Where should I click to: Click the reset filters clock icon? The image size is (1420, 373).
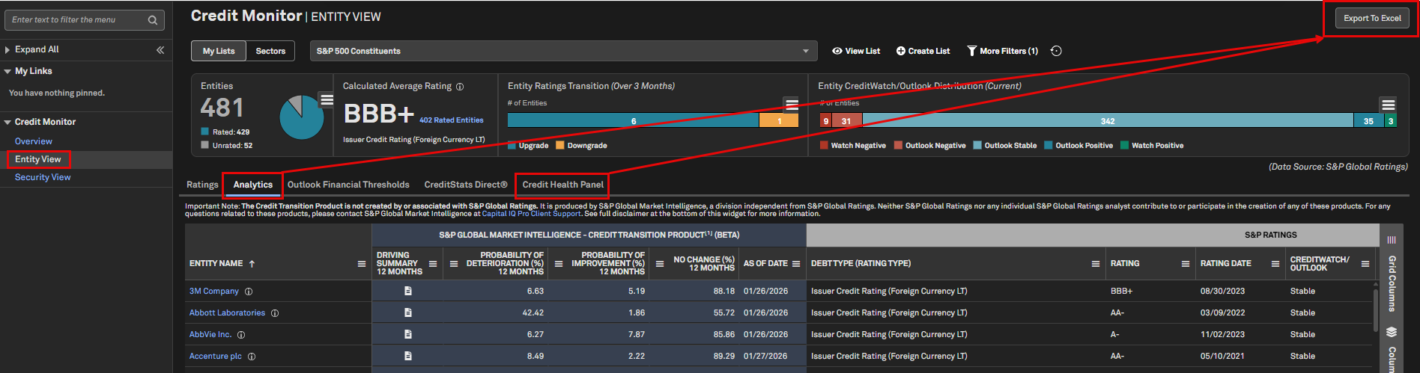point(1056,51)
